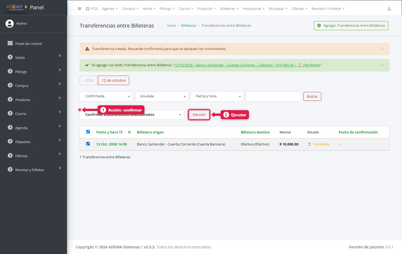Expand the Producto sidebar section
Image resolution: width=402 pixels, height=254 pixels.
coord(33,100)
